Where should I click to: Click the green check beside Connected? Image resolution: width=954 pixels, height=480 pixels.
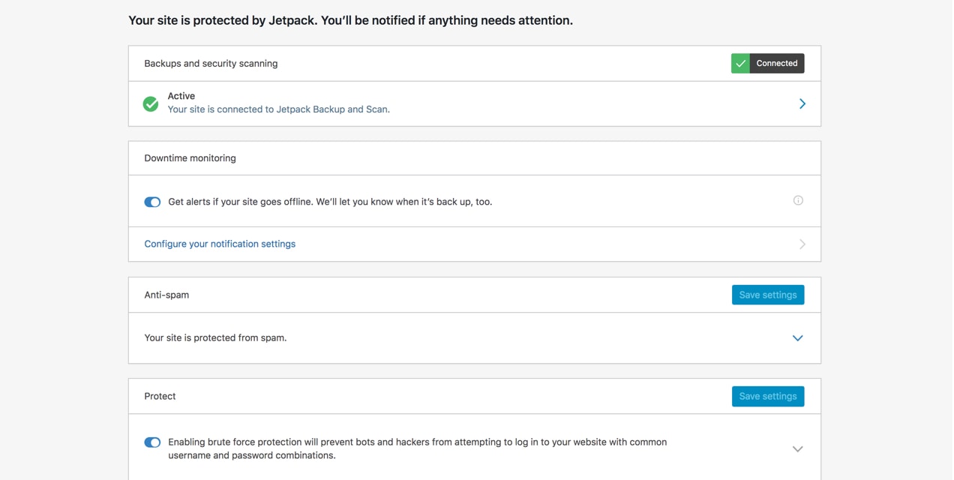(x=740, y=64)
